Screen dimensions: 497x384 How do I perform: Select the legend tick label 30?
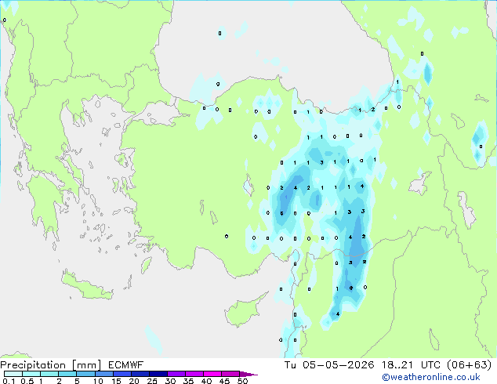pyautogui.click(x=170, y=381)
